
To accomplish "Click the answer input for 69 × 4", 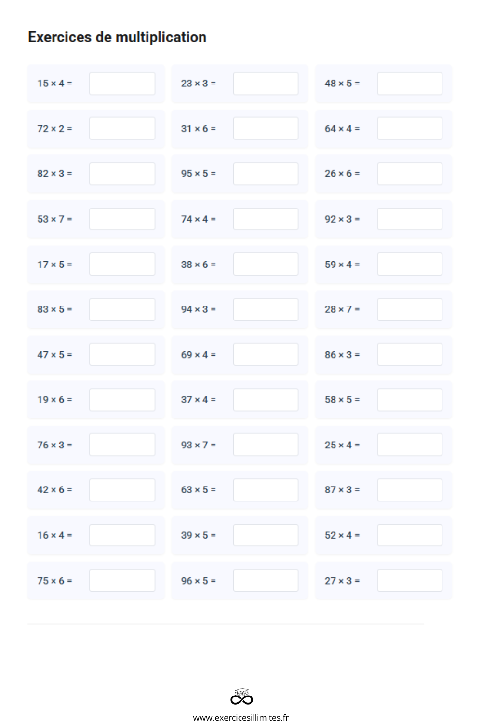I will click(x=266, y=354).
